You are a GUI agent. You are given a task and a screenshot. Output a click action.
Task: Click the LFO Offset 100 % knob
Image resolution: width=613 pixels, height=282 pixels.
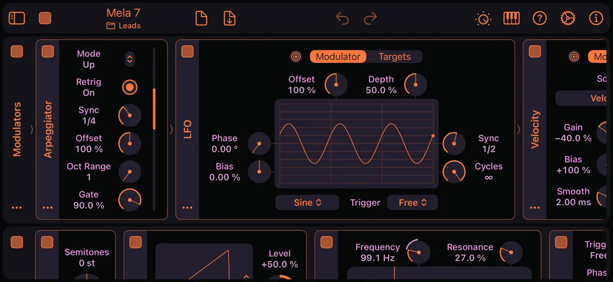(x=336, y=84)
